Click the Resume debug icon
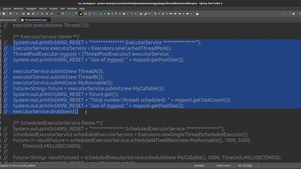The height and width of the screenshot is (169, 301). tap(24, 14)
